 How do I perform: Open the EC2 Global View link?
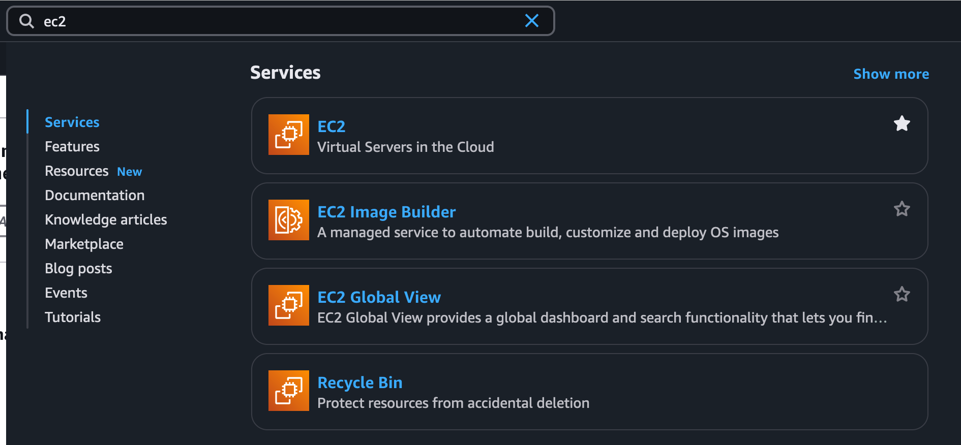click(x=379, y=297)
